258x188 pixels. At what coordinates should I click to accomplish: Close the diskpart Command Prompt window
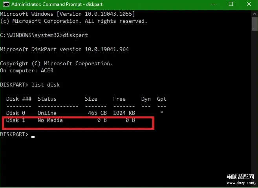click(x=249, y=4)
